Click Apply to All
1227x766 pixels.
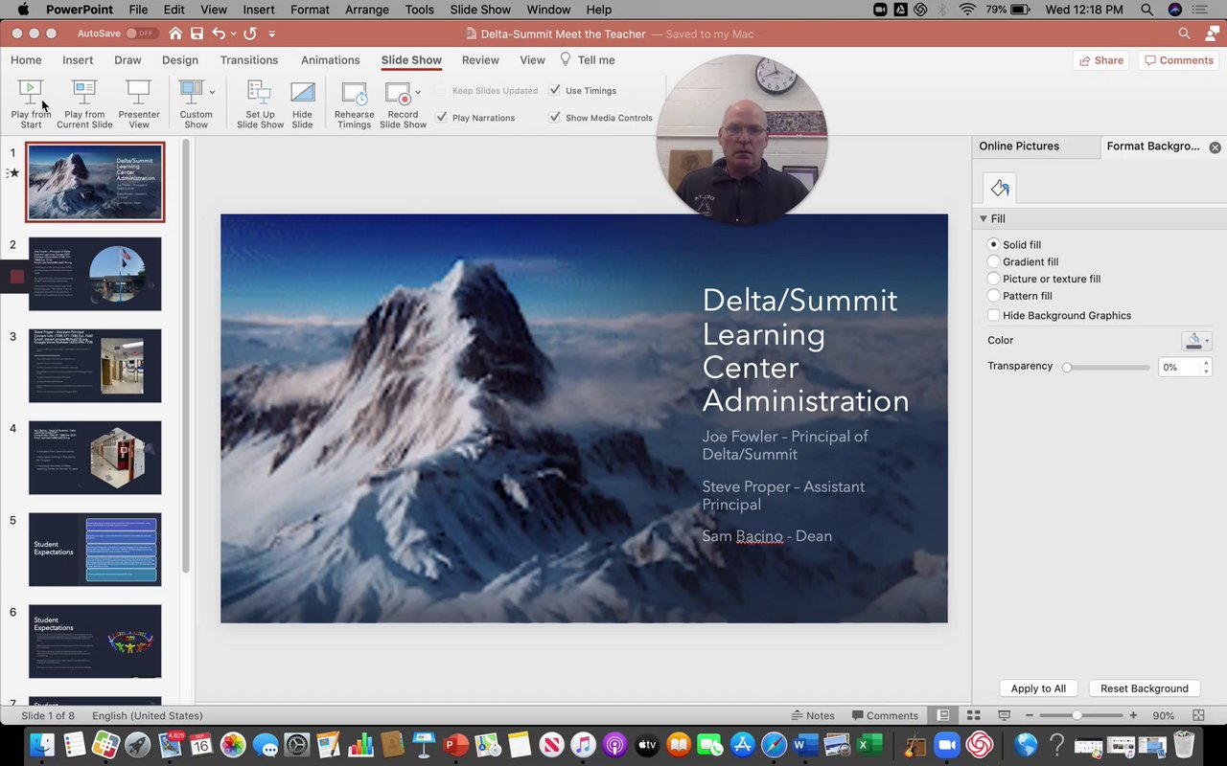pos(1038,688)
